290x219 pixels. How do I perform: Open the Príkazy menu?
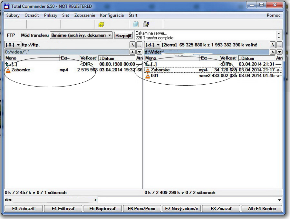[x=51, y=16]
